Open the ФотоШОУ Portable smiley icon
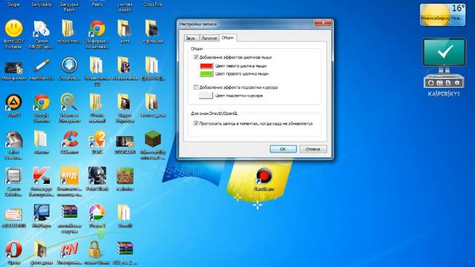Image resolution: width=475 pixels, height=267 pixels. pyautogui.click(x=13, y=28)
